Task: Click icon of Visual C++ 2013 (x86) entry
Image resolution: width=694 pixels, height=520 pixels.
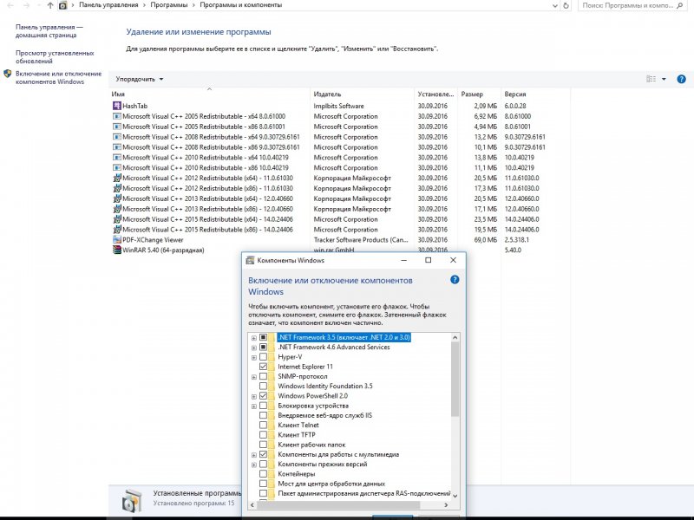Action: point(117,209)
